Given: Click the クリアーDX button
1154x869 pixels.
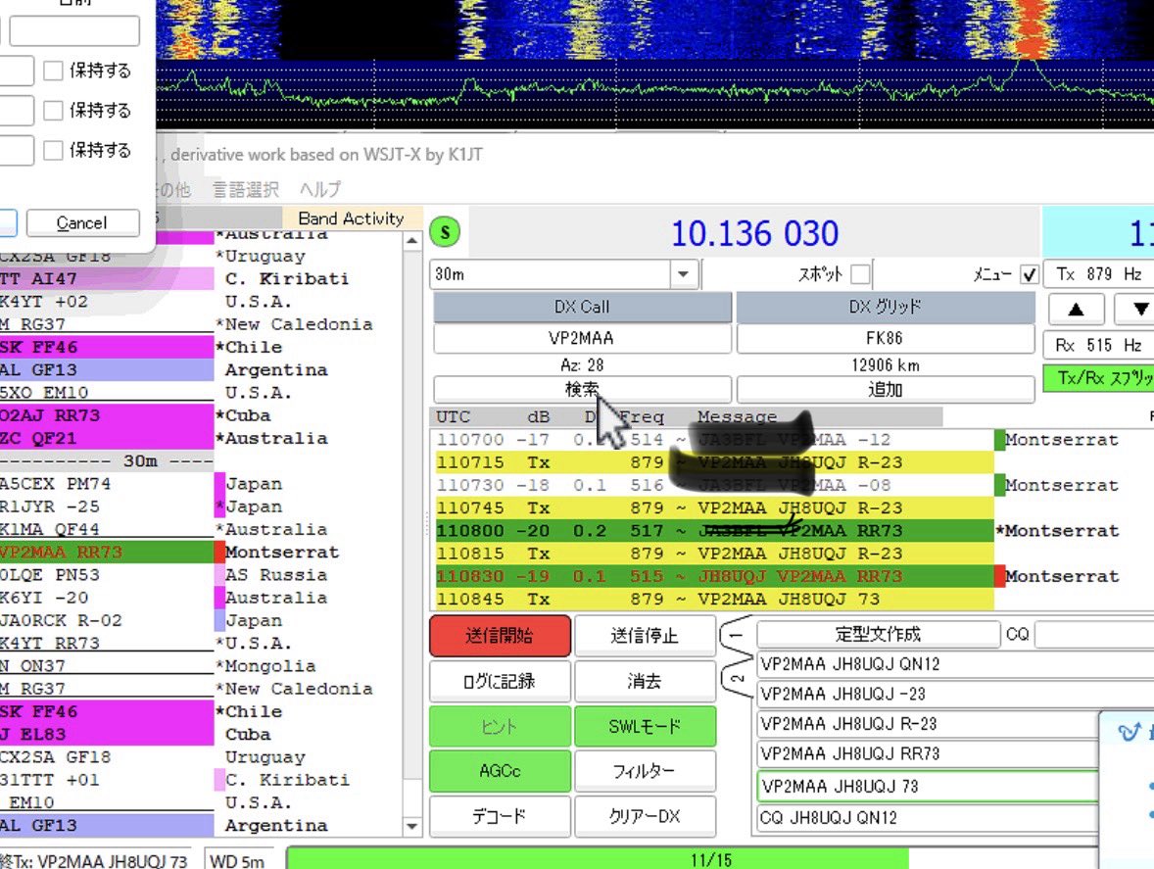Looking at the screenshot, I should [645, 816].
